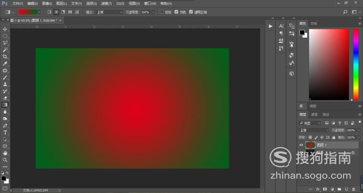The height and width of the screenshot is (193, 363).
Task: Click the Add layer style fx icon
Action: coord(318,189)
